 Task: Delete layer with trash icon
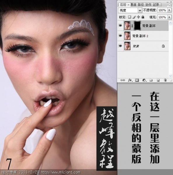pyautogui.click(x=165, y=80)
